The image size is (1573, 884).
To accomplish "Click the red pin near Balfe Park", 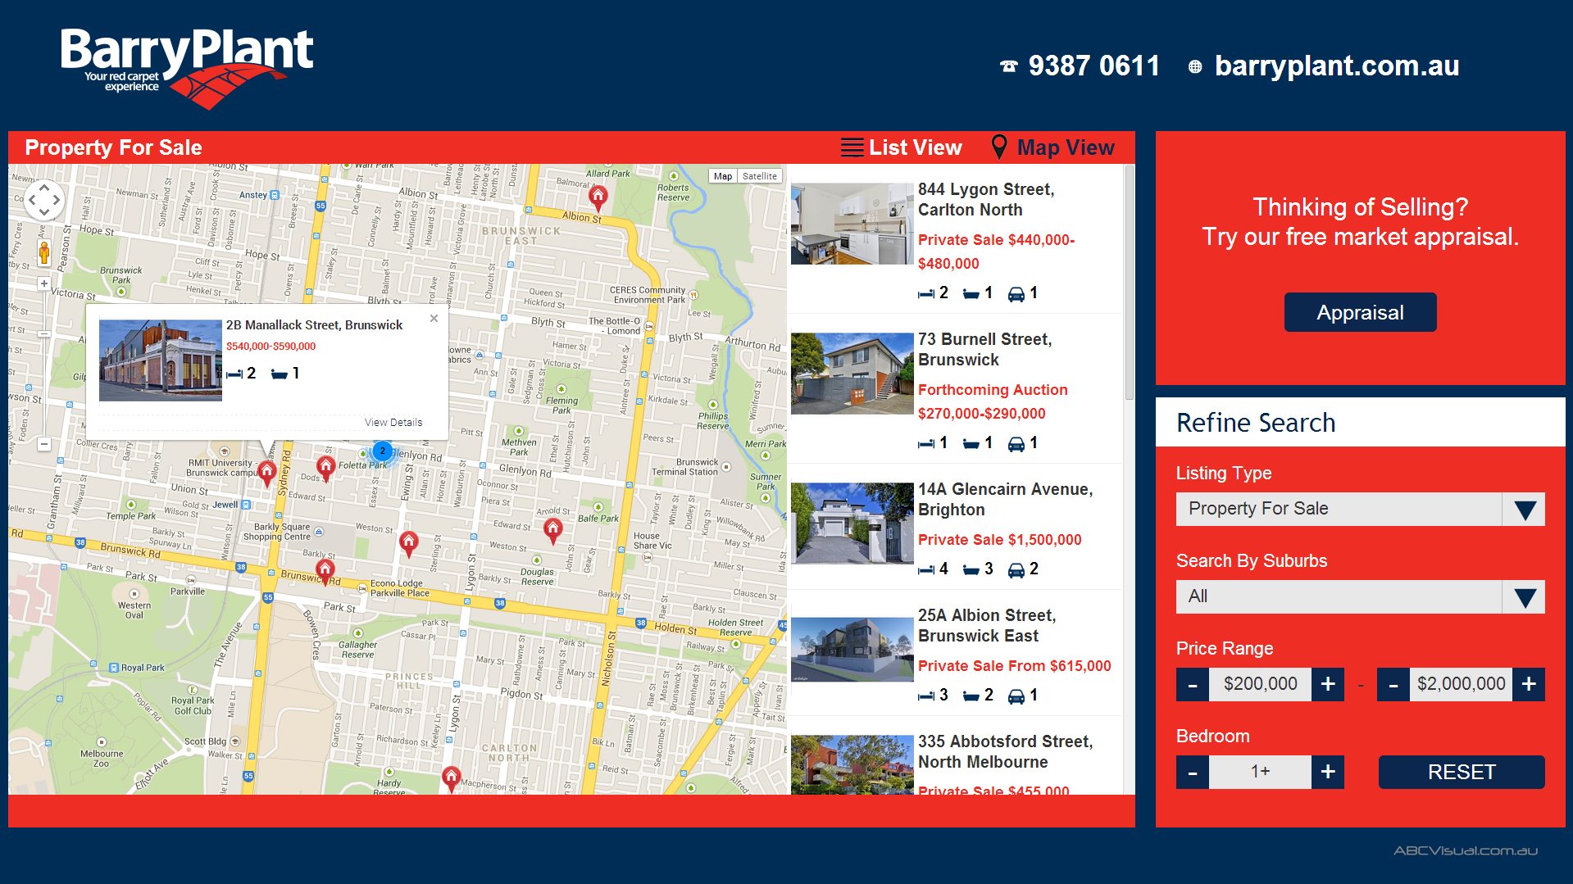I will (553, 530).
